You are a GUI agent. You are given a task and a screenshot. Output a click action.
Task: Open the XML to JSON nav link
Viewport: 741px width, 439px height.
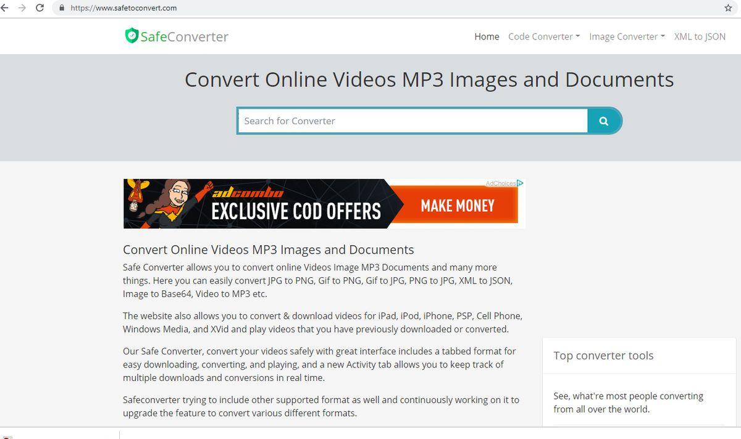(x=700, y=36)
